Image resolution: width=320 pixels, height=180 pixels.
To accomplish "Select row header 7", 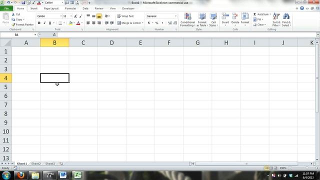I will [x=5, y=104].
